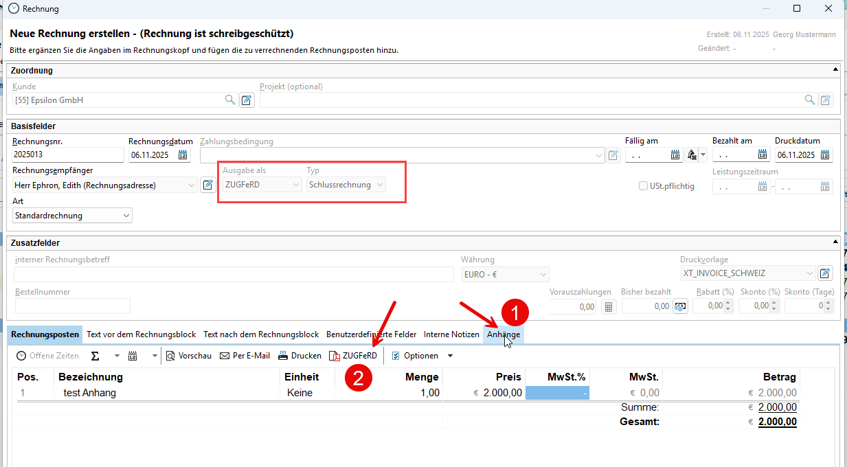
Task: Open the invoice Vorschau preview
Action: point(189,356)
